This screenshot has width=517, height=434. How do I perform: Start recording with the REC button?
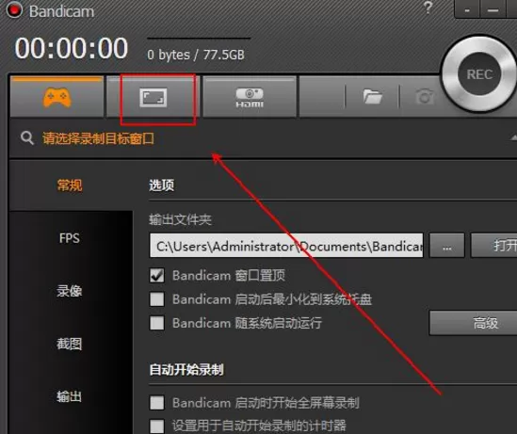(479, 74)
